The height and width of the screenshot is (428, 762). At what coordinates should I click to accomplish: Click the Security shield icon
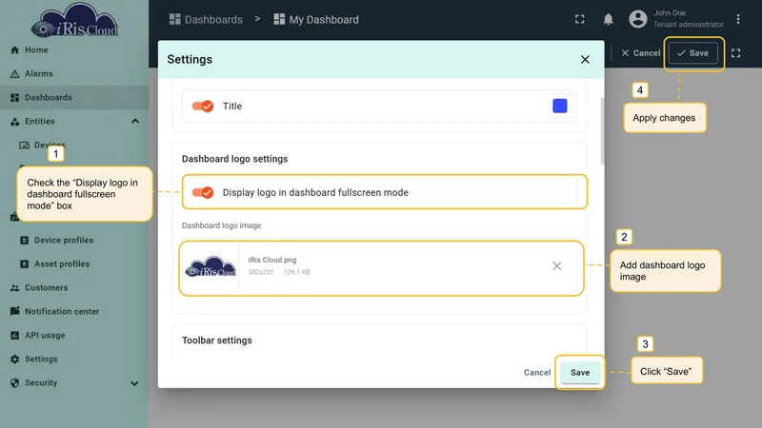pos(14,383)
